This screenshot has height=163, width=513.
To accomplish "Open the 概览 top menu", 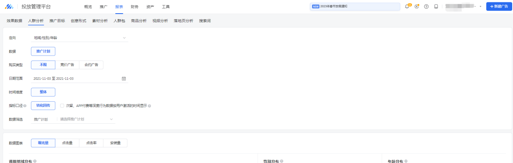I will coord(88,7).
